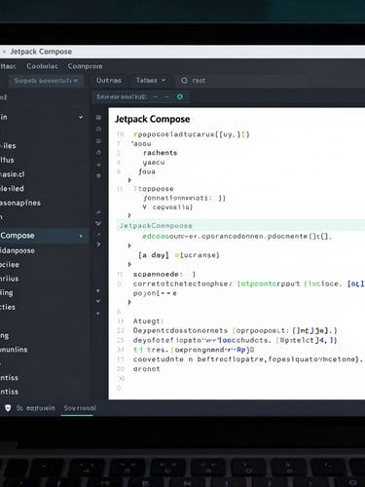This screenshot has width=365, height=487.
Task: Toggle the fold triangle above the '[a day]' line
Action: (x=129, y=245)
